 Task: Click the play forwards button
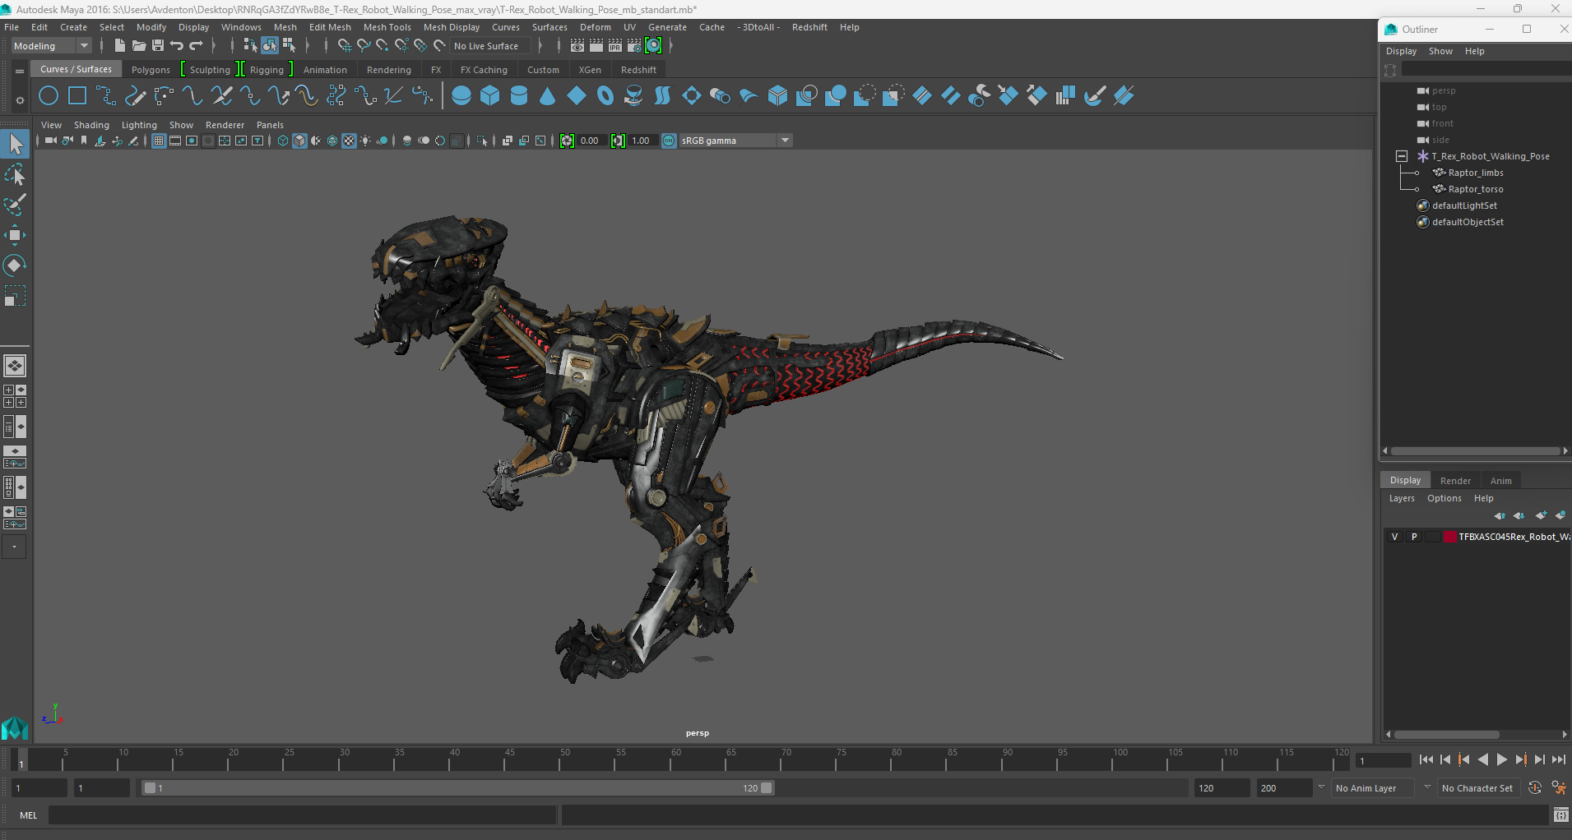(x=1502, y=760)
